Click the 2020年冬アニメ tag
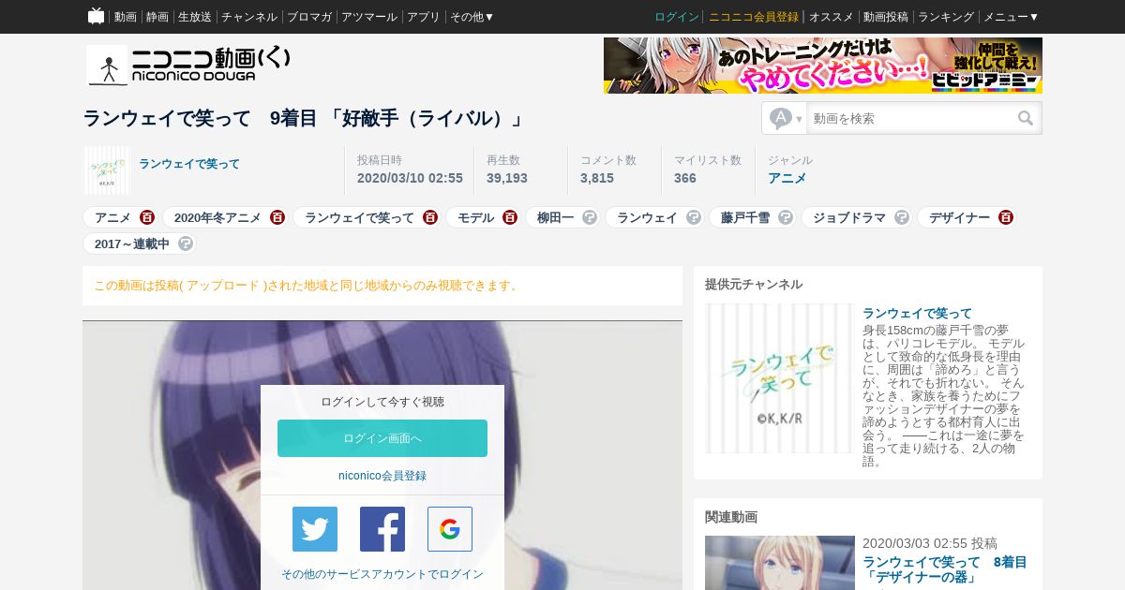 (x=217, y=217)
